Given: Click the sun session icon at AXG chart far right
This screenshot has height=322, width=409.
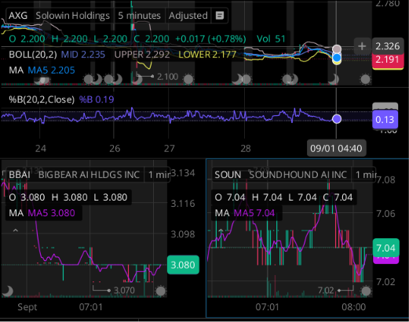Looking at the screenshot, I should click(365, 79).
